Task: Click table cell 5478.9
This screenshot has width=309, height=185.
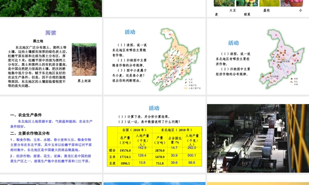Action: (160, 157)
